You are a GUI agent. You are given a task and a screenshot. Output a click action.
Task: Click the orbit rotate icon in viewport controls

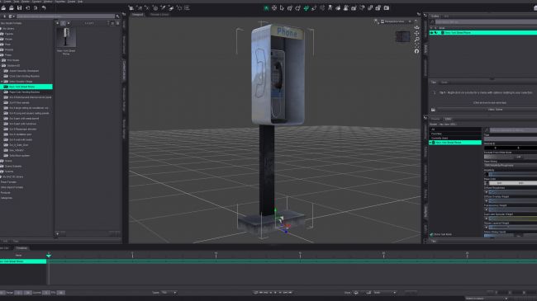(416, 27)
